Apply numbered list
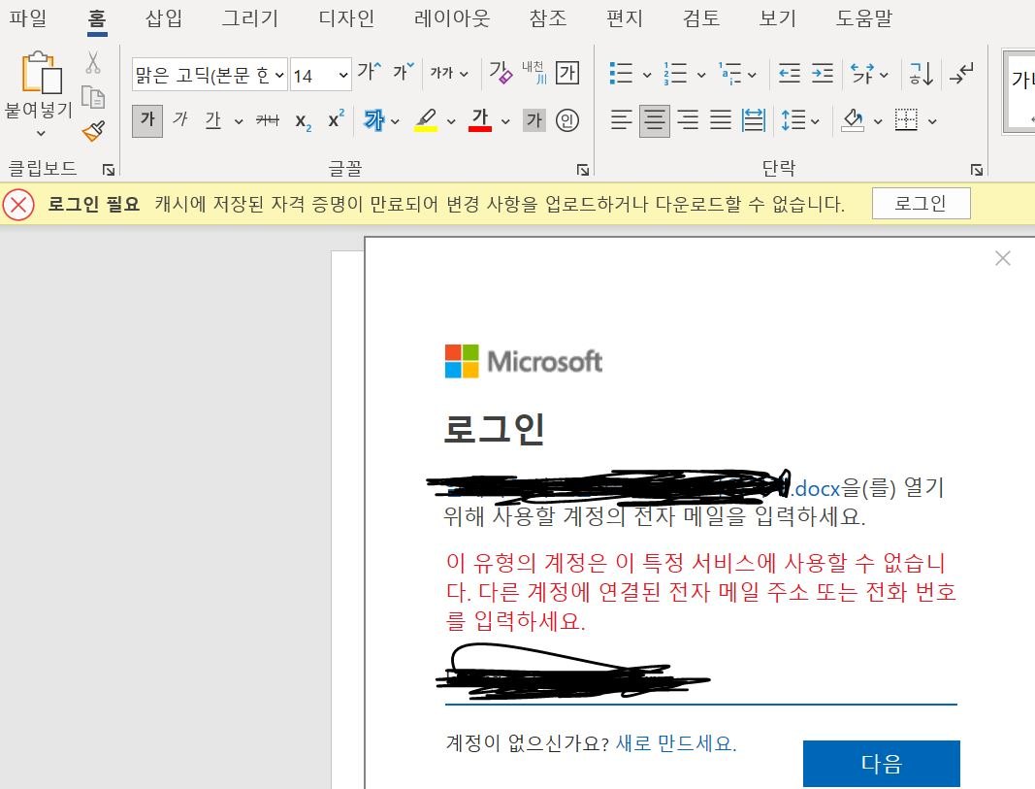The width and height of the screenshot is (1035, 789). (x=675, y=73)
